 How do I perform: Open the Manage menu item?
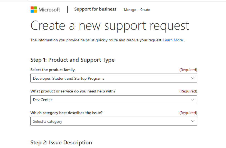coord(130,10)
